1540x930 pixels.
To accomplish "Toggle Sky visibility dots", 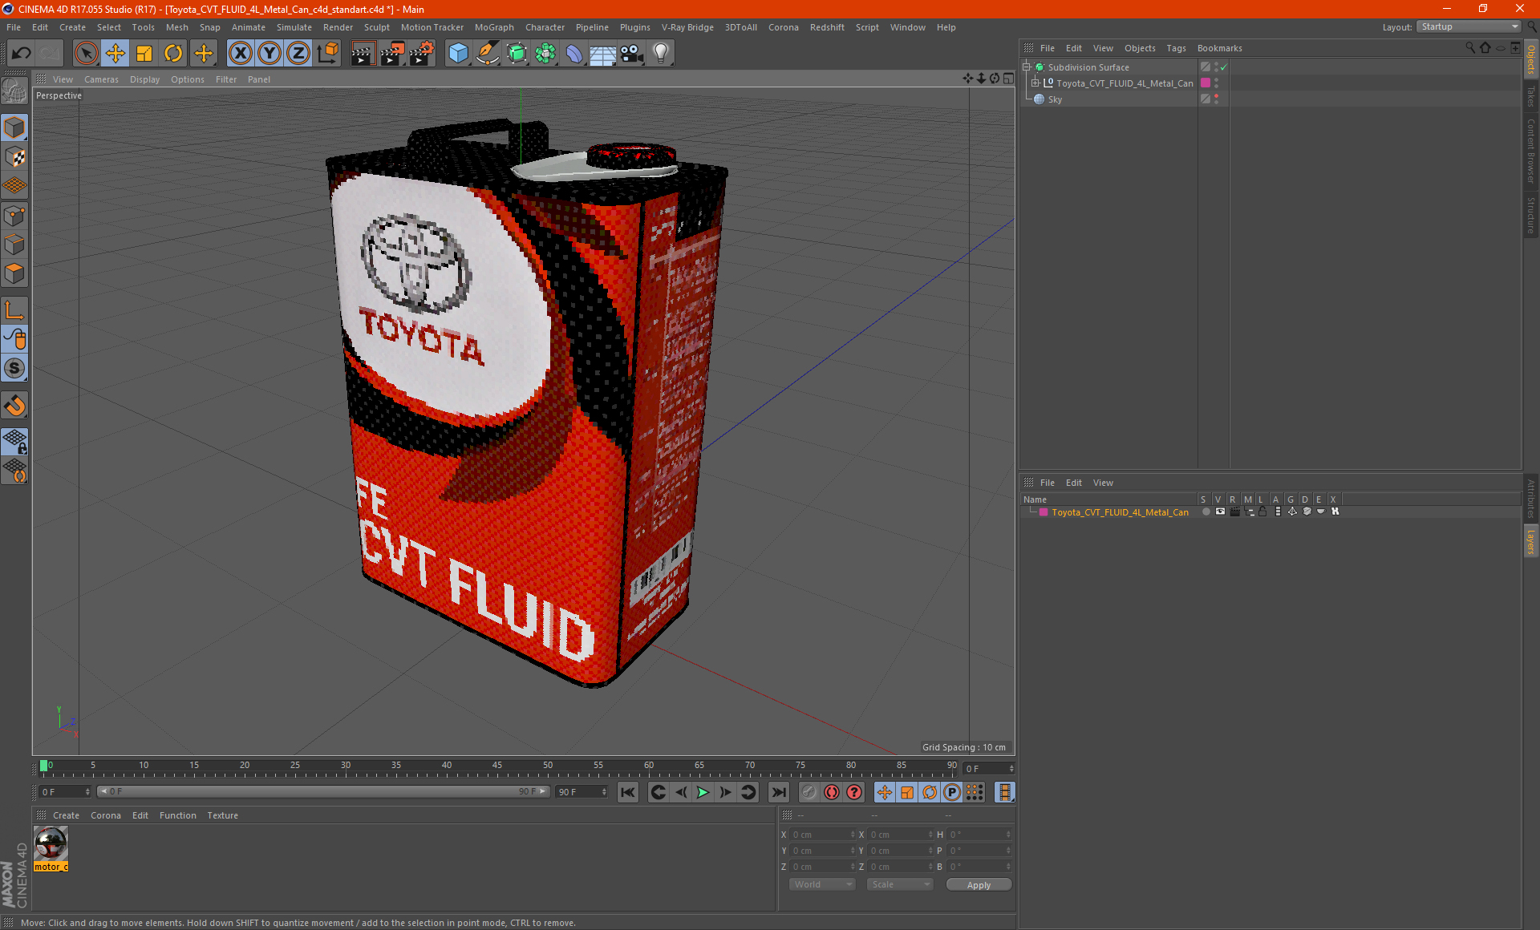I will click(x=1216, y=99).
